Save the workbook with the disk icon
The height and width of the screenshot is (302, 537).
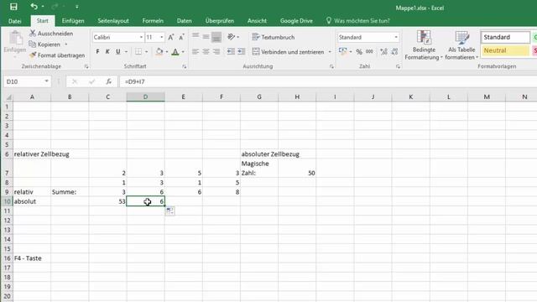coord(13,7)
